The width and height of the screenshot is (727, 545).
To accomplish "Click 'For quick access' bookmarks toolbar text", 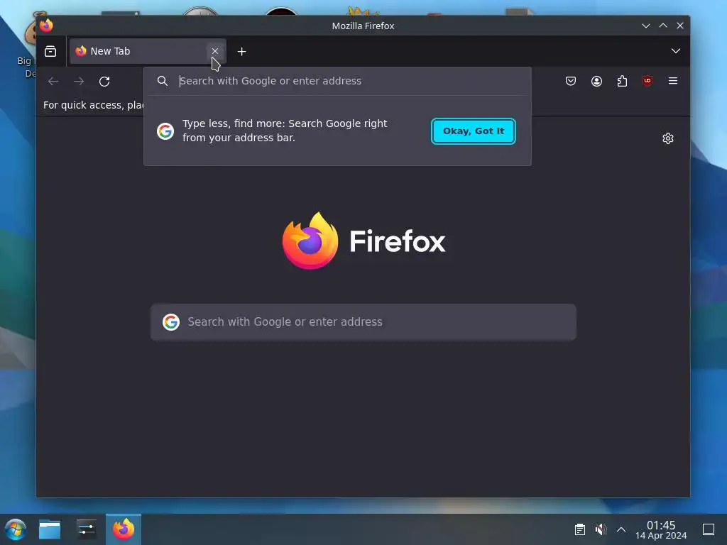I will coord(93,105).
